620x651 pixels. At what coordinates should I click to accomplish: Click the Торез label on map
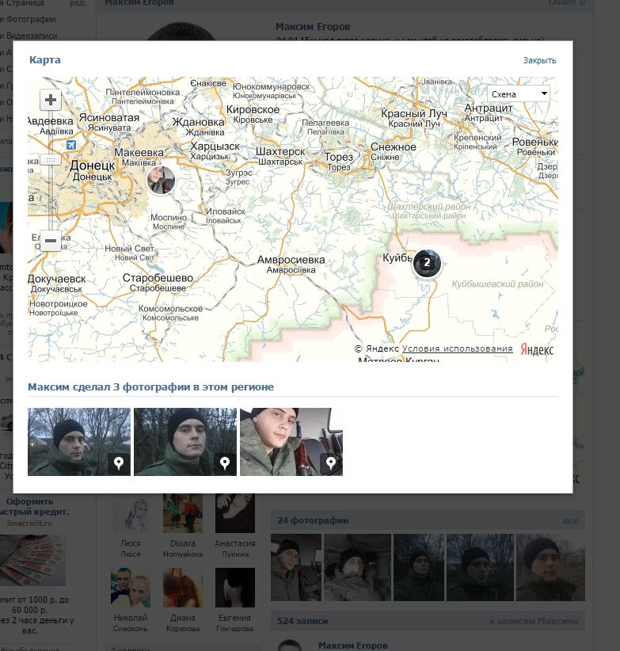(x=339, y=157)
